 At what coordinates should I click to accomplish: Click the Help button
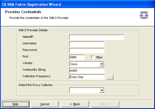point(16,104)
